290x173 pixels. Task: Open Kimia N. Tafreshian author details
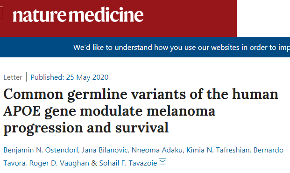tap(218, 150)
